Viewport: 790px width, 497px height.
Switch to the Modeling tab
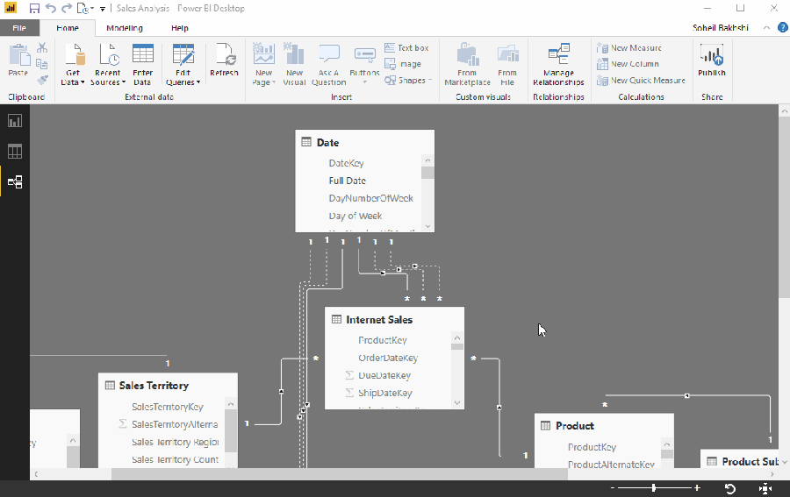click(x=125, y=28)
